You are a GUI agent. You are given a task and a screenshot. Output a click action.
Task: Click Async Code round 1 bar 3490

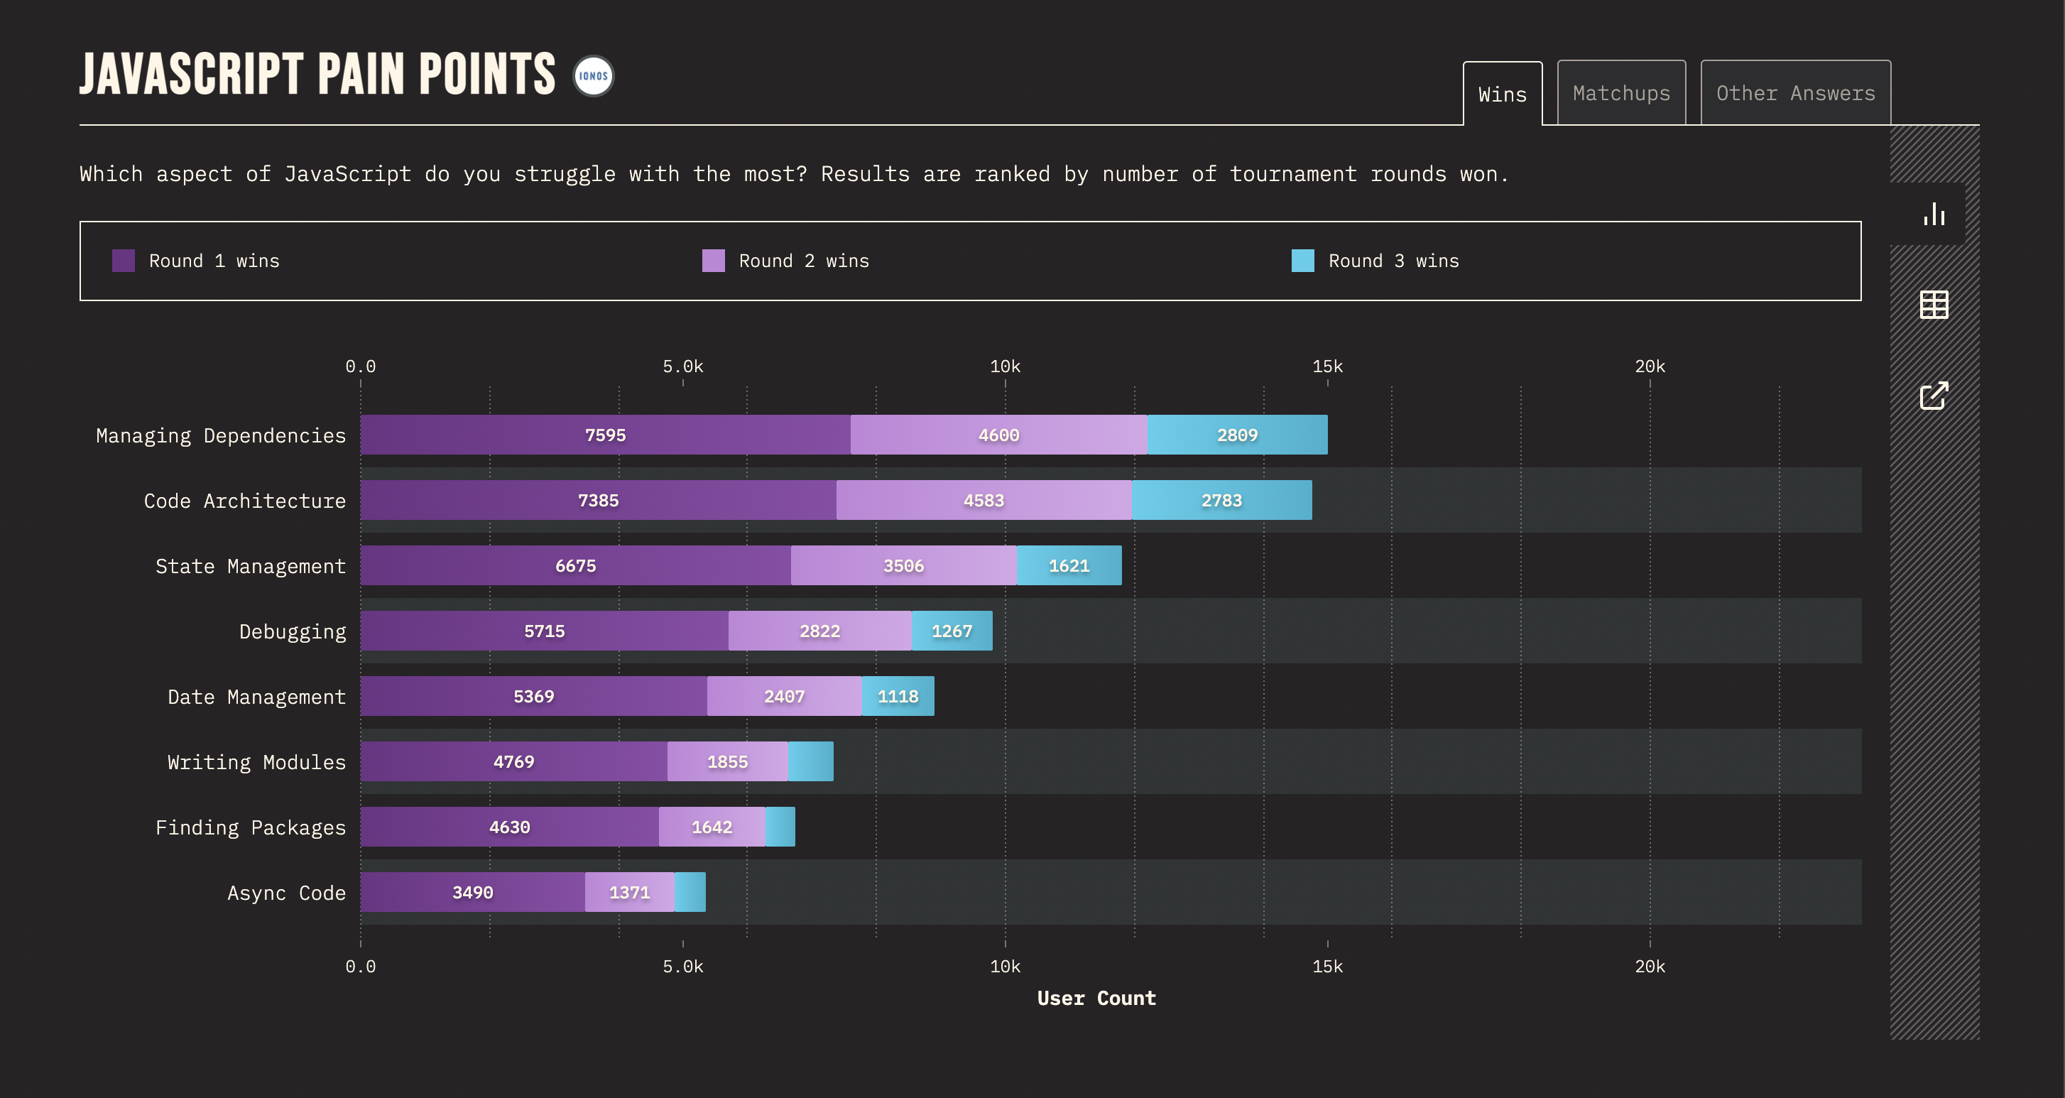(472, 892)
